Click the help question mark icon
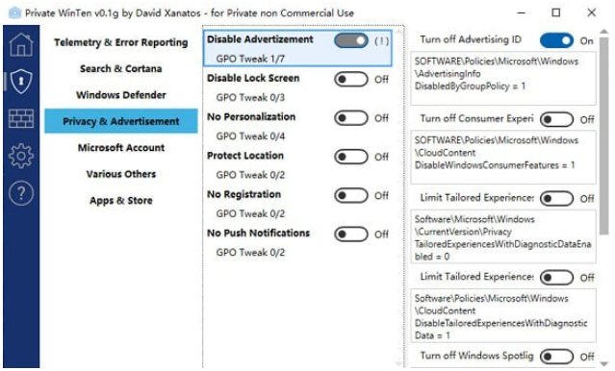 pyautogui.click(x=21, y=193)
